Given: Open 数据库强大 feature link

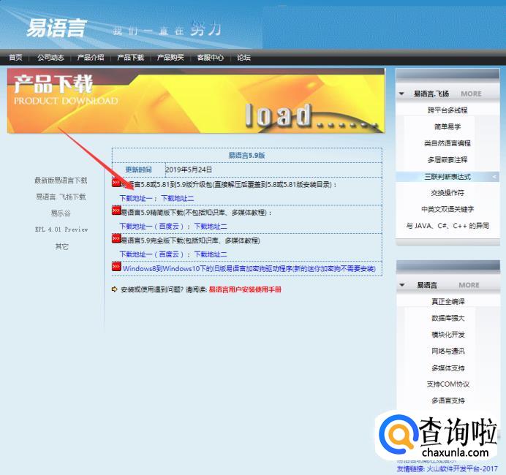Looking at the screenshot, I should (448, 319).
